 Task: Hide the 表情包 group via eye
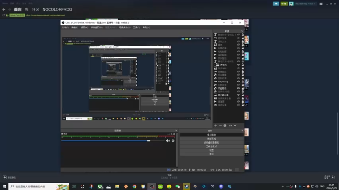click(239, 65)
